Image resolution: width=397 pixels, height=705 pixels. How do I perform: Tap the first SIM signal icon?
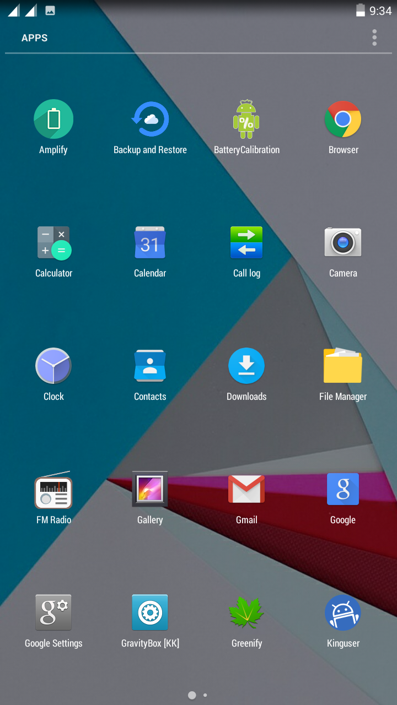click(13, 10)
